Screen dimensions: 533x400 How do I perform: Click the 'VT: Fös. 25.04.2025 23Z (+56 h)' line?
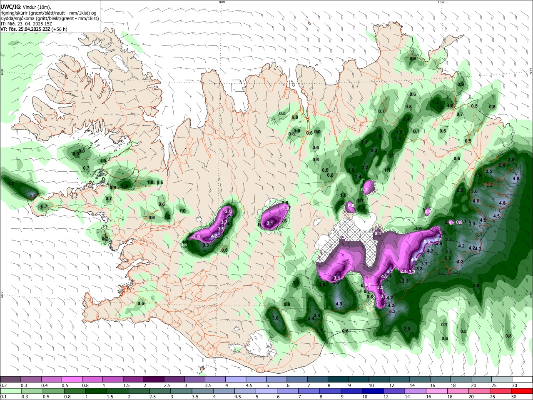tap(34, 29)
